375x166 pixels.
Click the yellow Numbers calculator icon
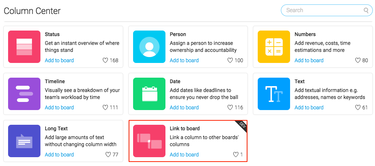274,47
